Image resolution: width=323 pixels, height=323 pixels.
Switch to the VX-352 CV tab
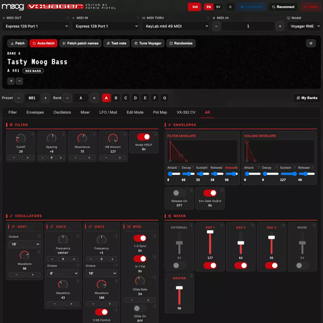[186, 112]
